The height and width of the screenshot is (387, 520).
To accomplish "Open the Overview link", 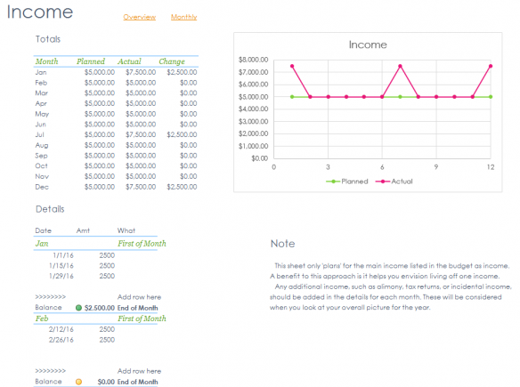I will (139, 17).
